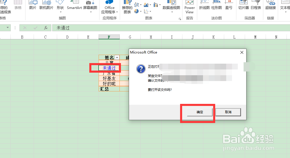290x158 pixels.
Task: Open the Shapes (形状) gallery
Action: [x=60, y=6]
